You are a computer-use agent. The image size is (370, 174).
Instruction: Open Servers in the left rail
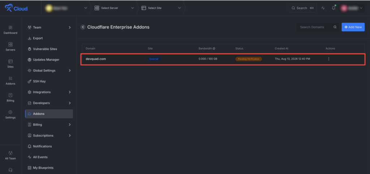tap(10, 47)
